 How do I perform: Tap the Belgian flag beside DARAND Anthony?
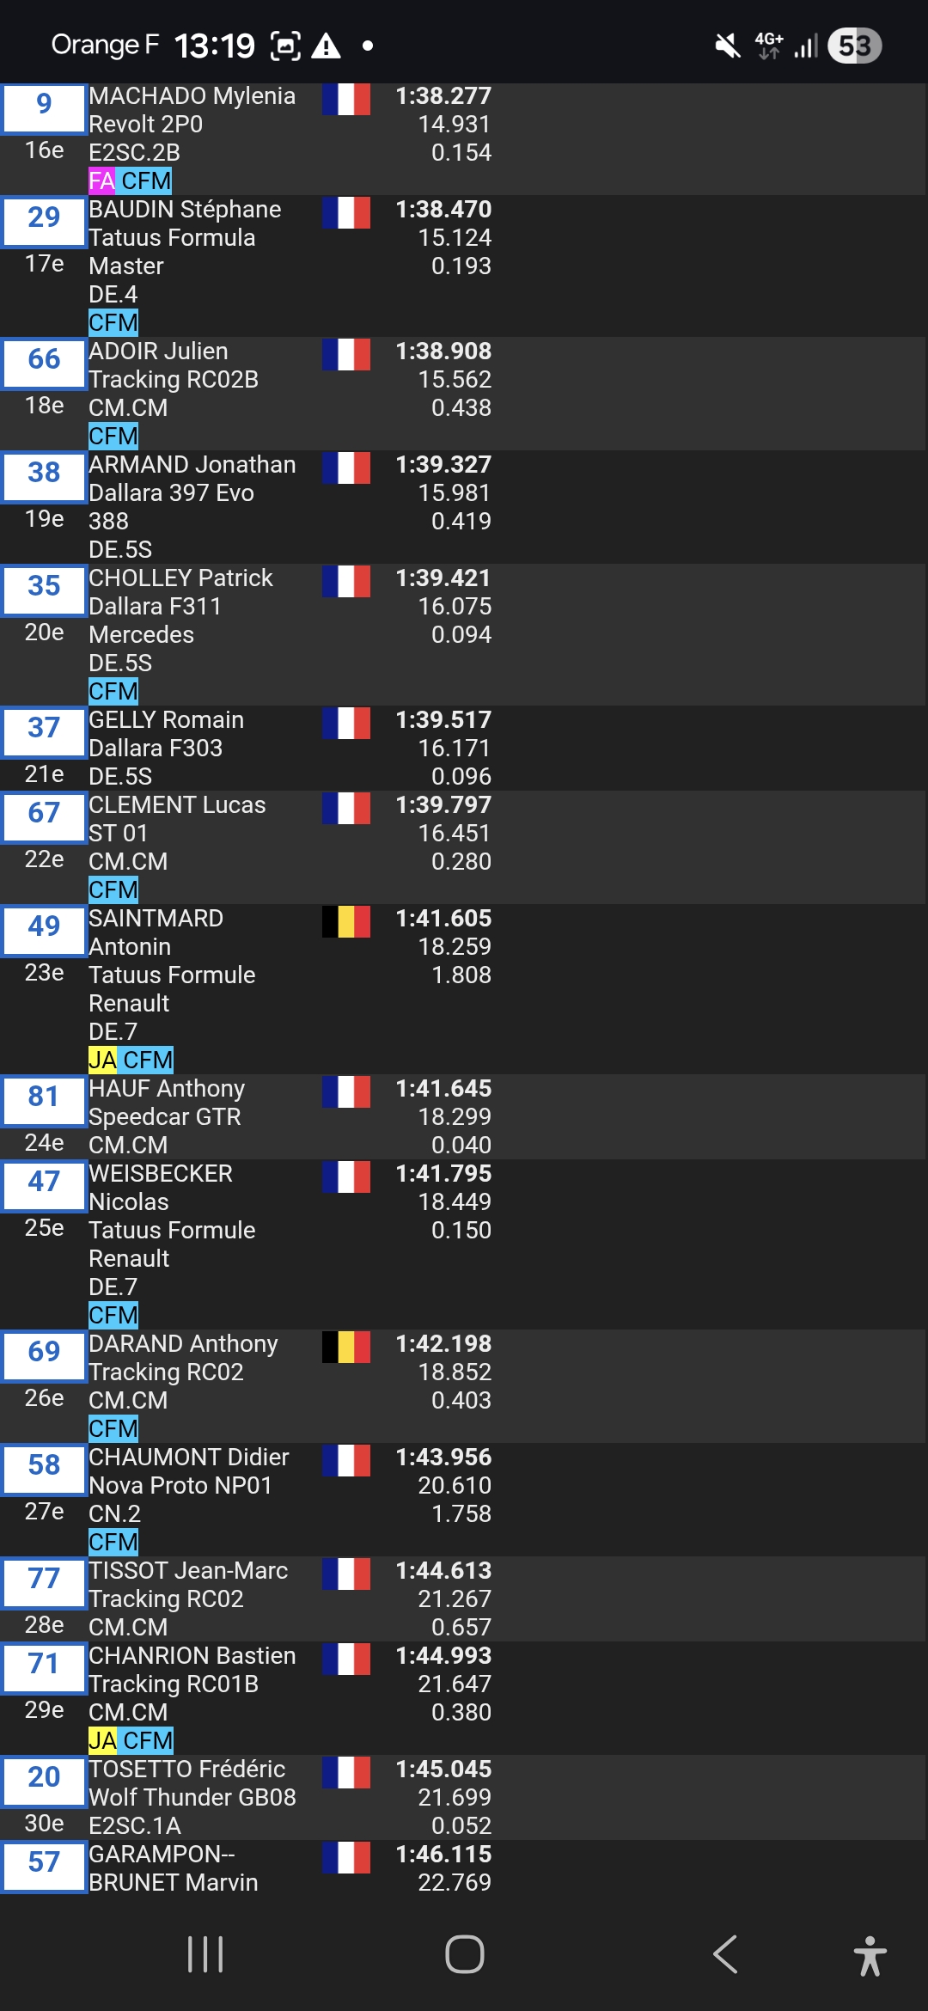(346, 1348)
